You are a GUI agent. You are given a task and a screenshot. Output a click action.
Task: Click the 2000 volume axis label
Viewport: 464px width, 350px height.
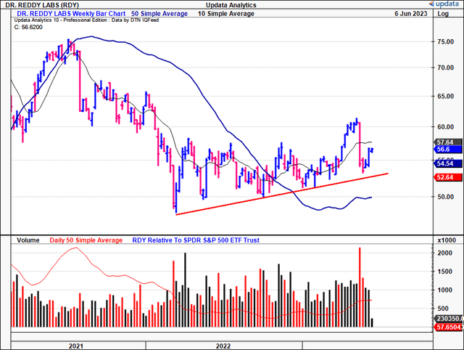click(445, 253)
